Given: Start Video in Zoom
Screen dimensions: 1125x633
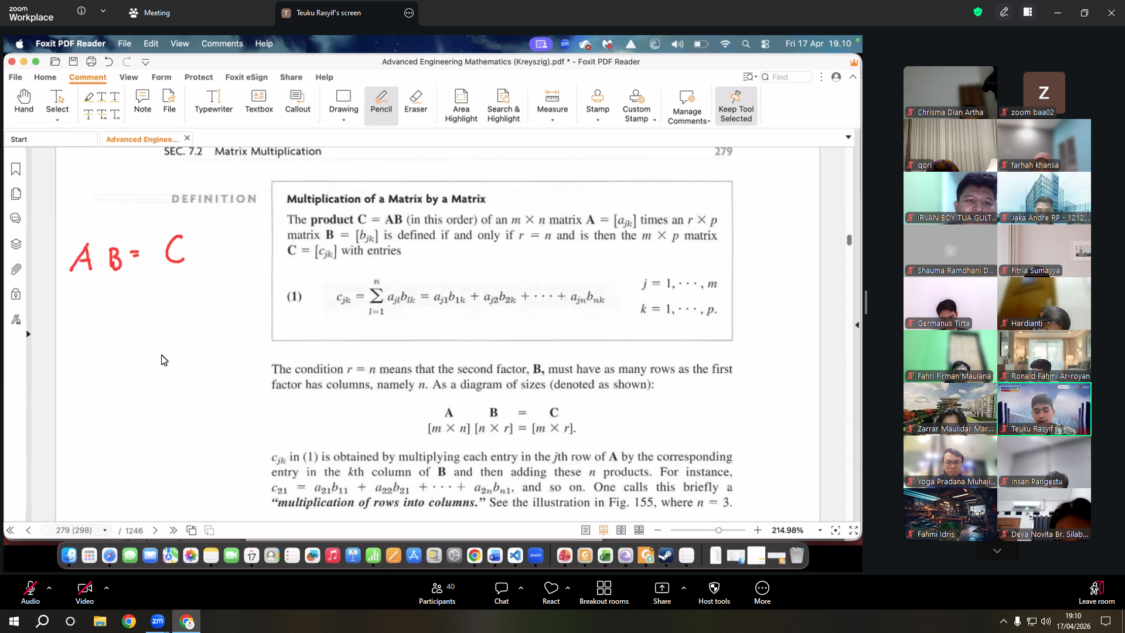Looking at the screenshot, I should (x=84, y=593).
